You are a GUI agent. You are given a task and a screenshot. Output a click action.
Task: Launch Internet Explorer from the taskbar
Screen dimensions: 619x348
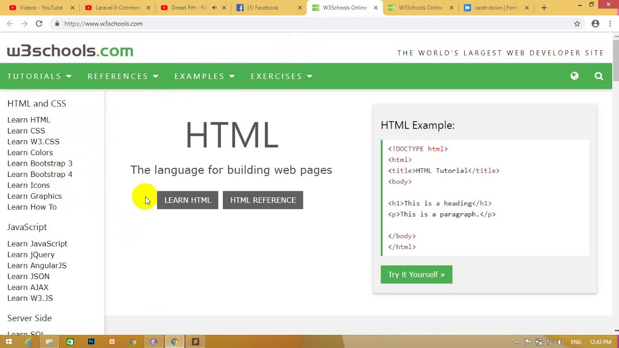tap(29, 342)
